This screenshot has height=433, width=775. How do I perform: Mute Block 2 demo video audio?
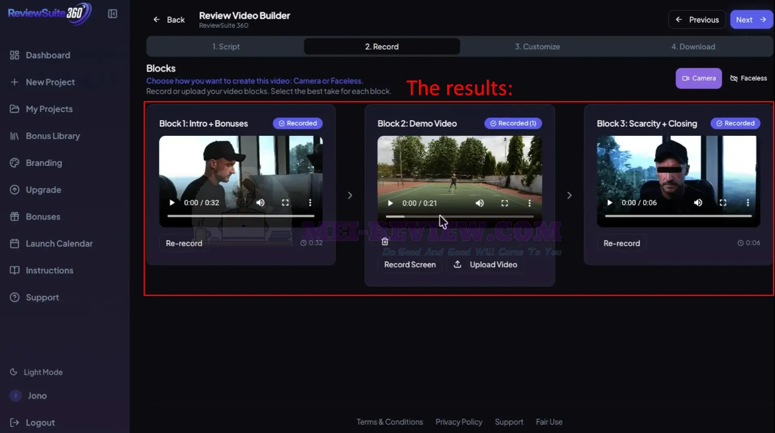480,203
